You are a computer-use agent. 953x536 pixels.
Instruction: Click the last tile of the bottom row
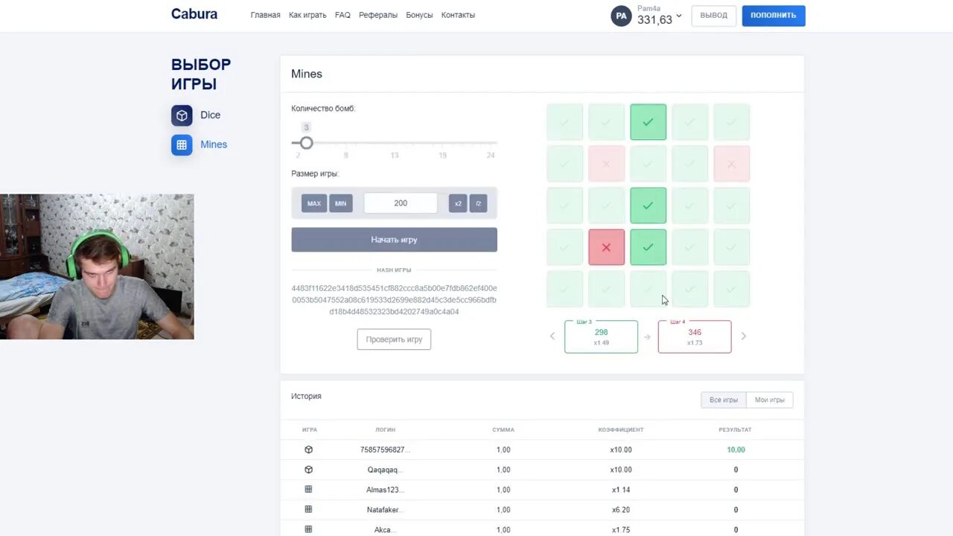tap(731, 289)
